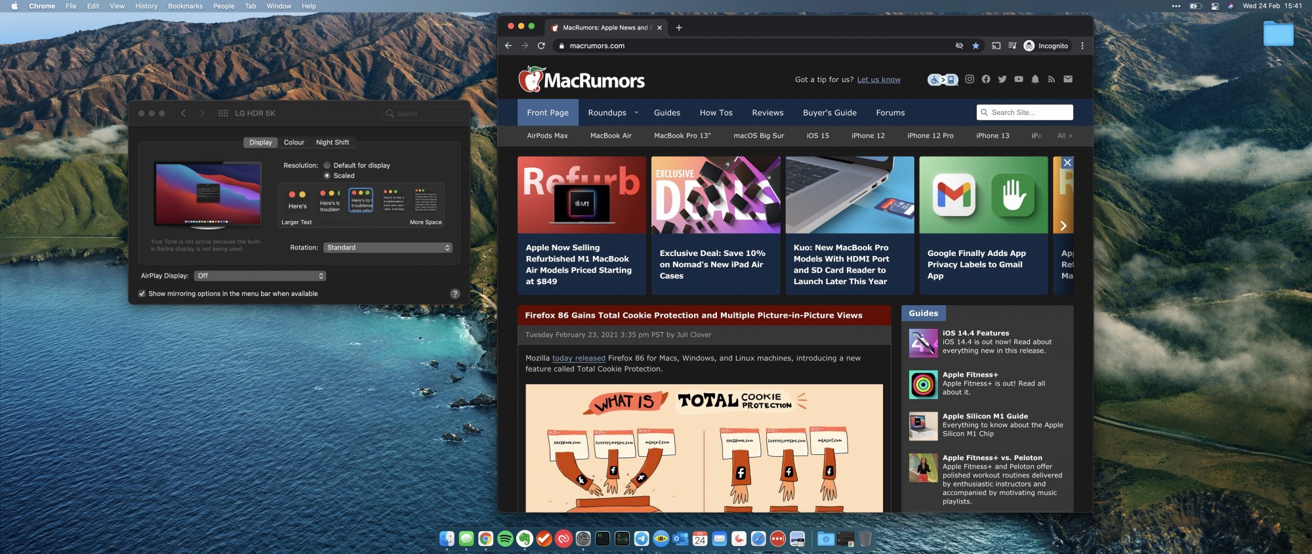Expand All topics link in MacRumors subnav
Viewport: 1312px width, 554px height.
[x=1065, y=136]
